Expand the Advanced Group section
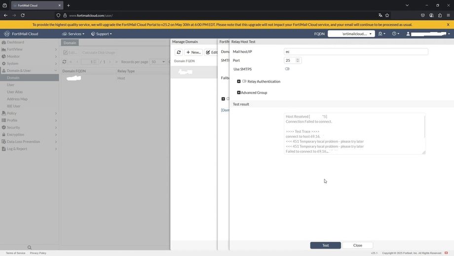 click(x=238, y=92)
